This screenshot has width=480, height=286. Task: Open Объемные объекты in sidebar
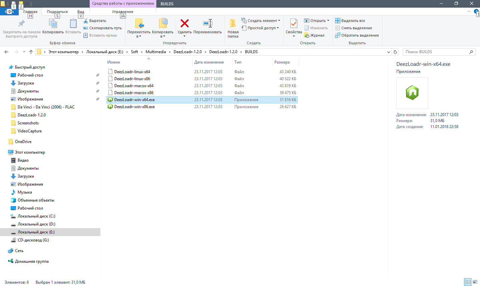36,200
